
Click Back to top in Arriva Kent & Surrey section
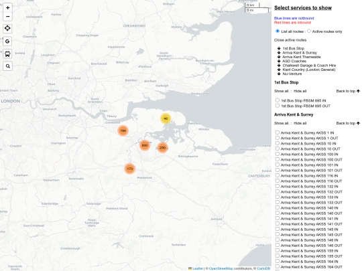[x=346, y=123]
